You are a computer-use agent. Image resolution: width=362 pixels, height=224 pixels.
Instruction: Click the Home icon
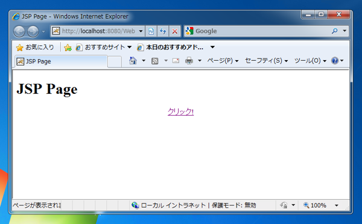133,61
